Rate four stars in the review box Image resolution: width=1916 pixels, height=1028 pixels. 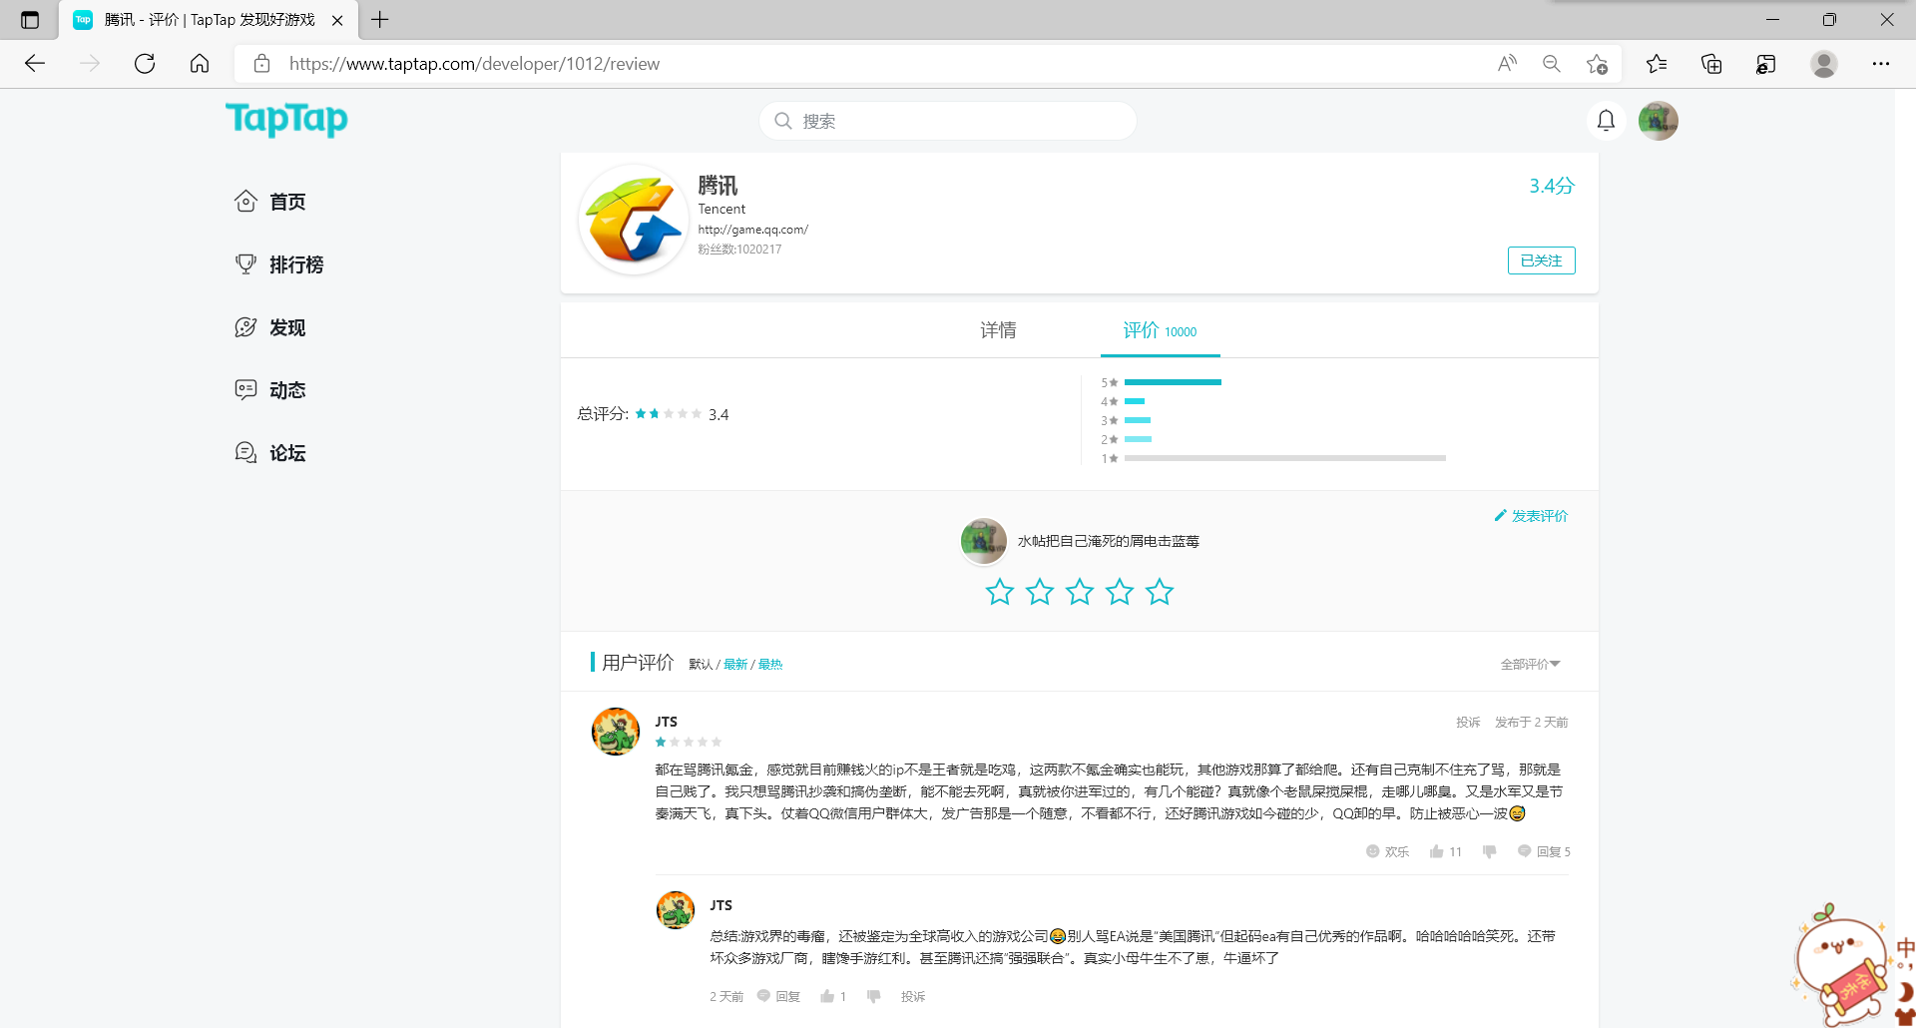coord(1120,592)
